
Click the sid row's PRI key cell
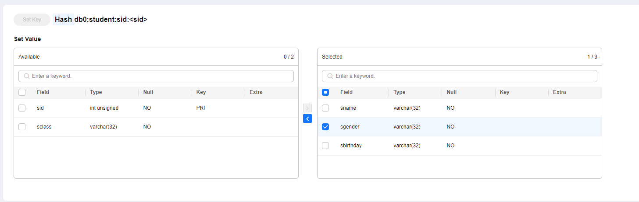coord(201,108)
